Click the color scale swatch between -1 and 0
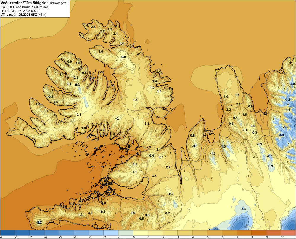This screenshot has height=239, width=296. 126,233
